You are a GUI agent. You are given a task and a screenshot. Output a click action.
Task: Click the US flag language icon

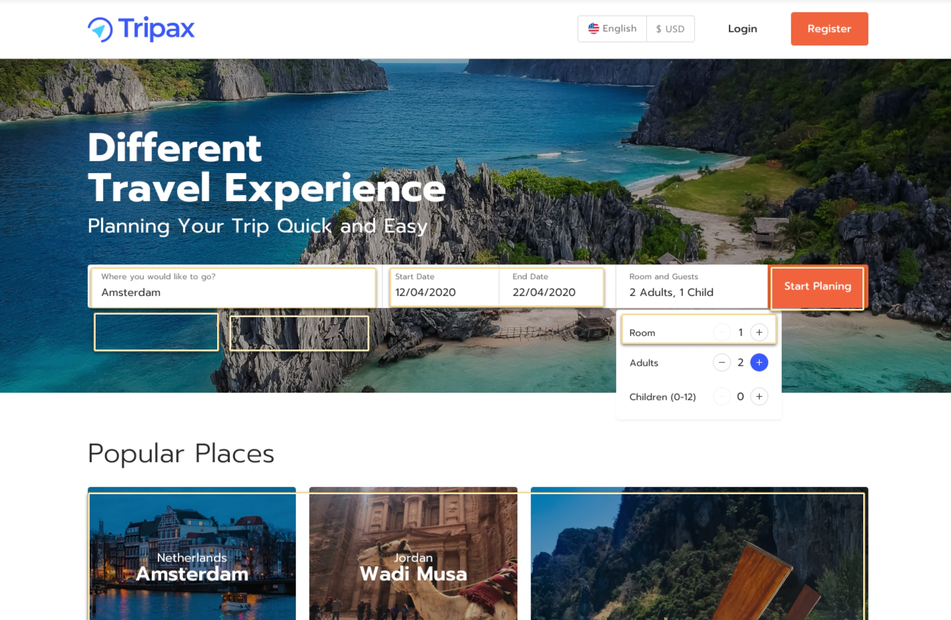[593, 28]
